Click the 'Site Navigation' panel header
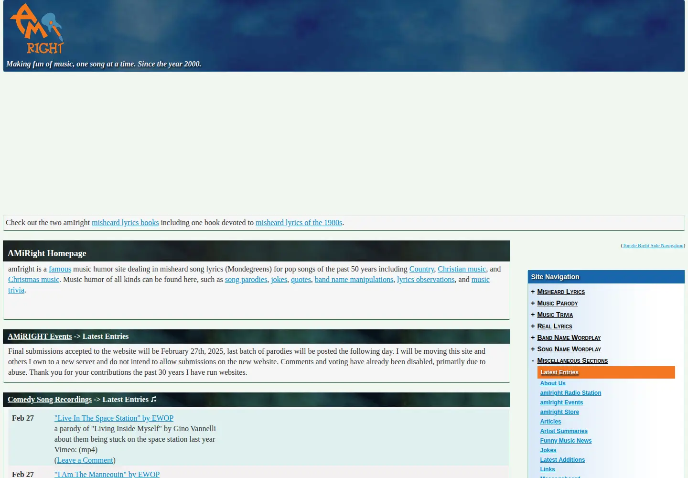 tap(606, 277)
